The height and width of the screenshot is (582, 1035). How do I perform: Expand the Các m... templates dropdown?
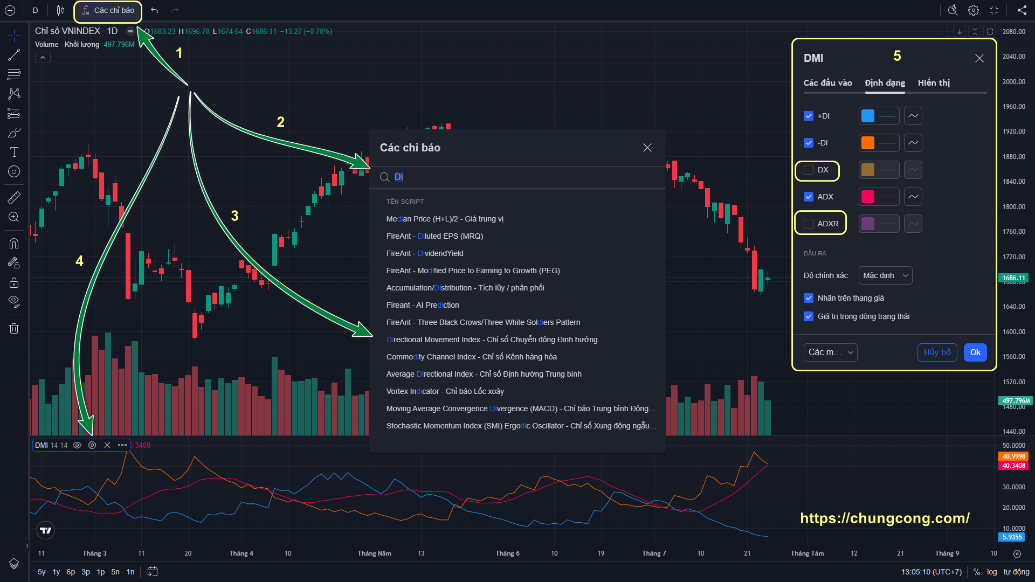point(830,352)
